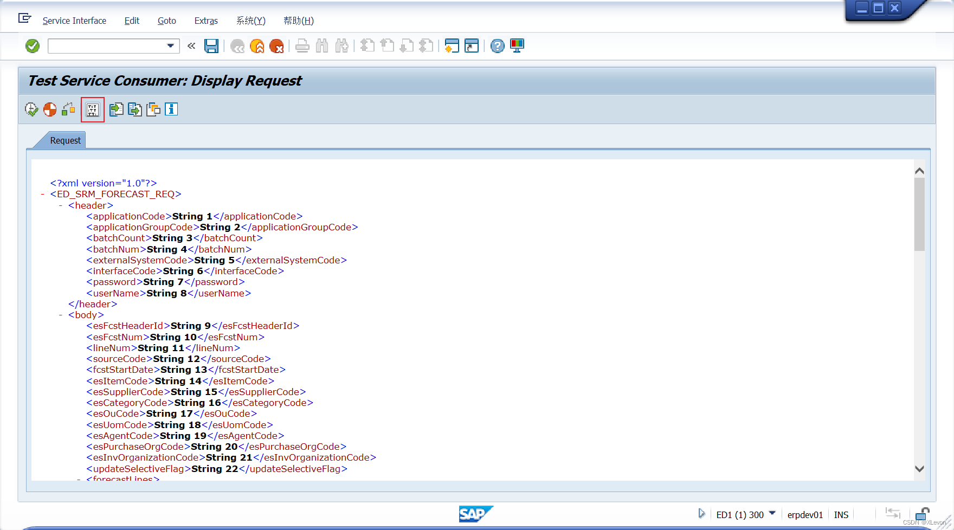Click the fcstStartDate line with String 13

186,370
